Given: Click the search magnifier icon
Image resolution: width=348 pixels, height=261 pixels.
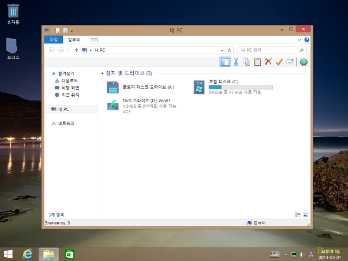Looking at the screenshot, I should point(301,51).
